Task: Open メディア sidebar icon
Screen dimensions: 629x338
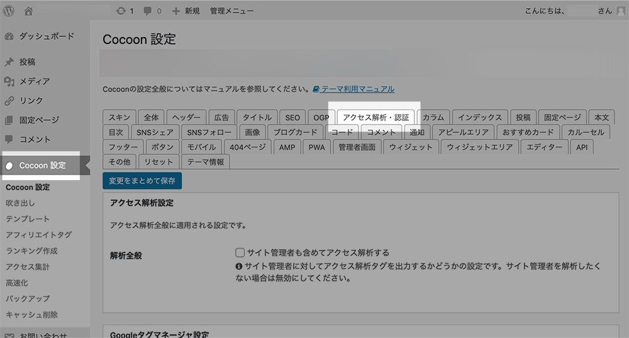Action: click(9, 81)
